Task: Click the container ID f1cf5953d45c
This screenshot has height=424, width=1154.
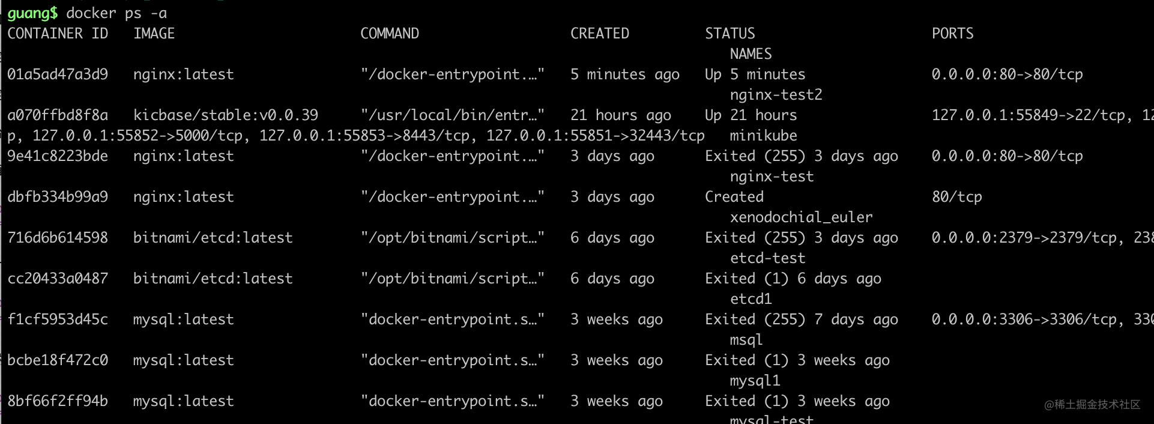Action: click(58, 320)
